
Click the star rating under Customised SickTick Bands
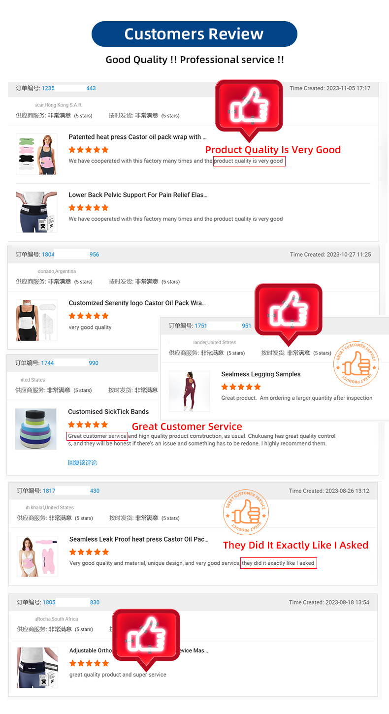(x=88, y=424)
